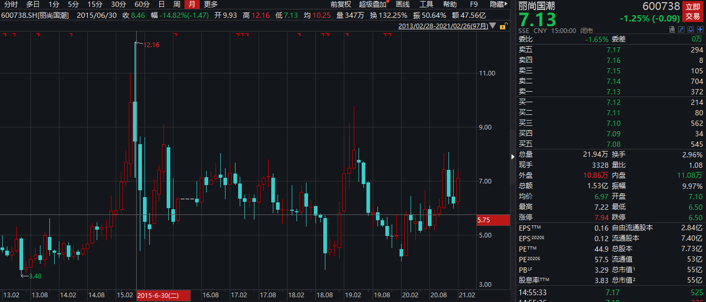Click the red 5.75 price axis marker
Screen dimensions: 706x302
pos(492,220)
